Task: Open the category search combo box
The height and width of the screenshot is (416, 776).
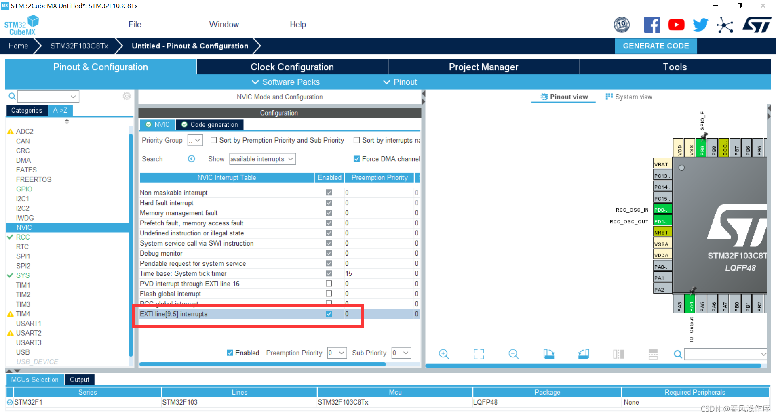Action: coord(48,96)
